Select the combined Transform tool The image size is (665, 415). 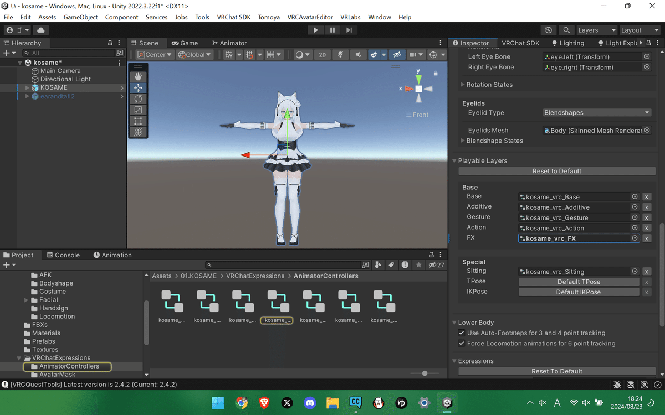point(138,132)
